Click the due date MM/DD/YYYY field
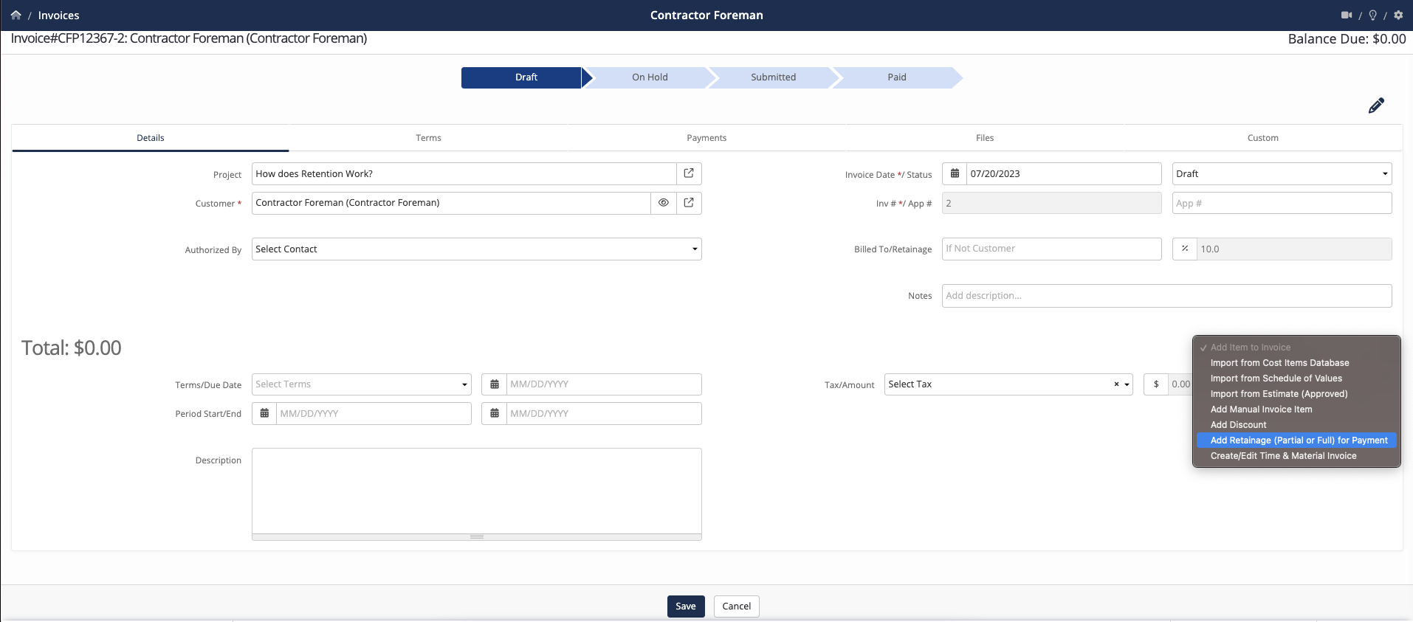Viewport: 1413px width, 622px height. [604, 384]
